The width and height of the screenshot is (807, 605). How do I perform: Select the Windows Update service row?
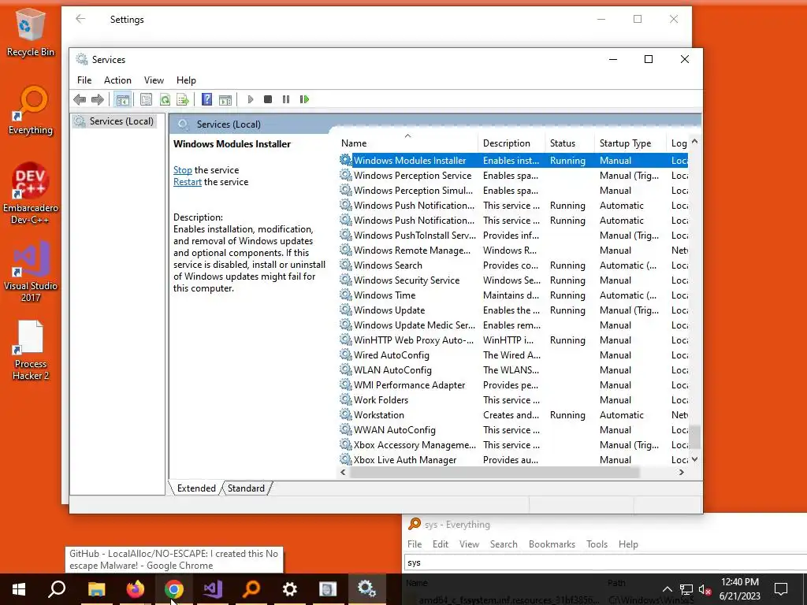pos(513,310)
